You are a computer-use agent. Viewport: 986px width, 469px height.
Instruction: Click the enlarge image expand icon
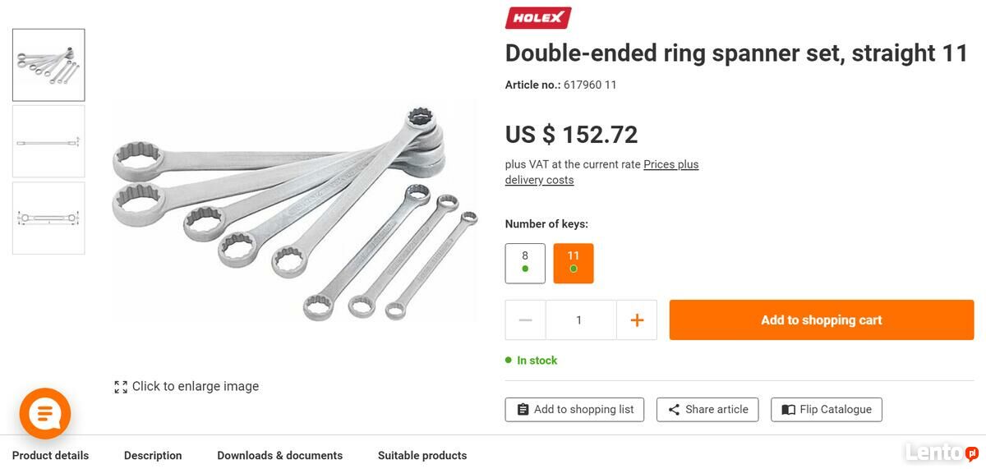(x=121, y=387)
